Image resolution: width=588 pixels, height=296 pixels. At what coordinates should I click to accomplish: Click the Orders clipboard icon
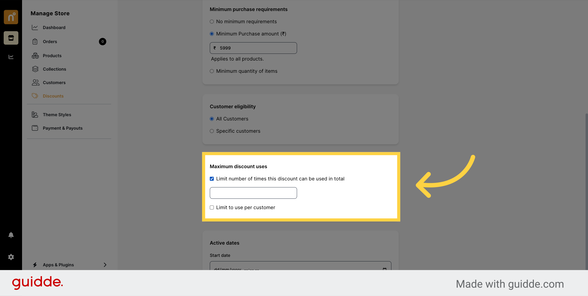point(35,42)
